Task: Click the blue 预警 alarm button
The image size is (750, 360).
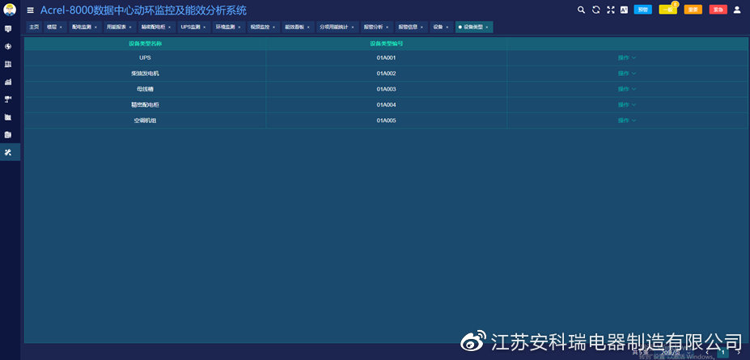Action: (642, 10)
